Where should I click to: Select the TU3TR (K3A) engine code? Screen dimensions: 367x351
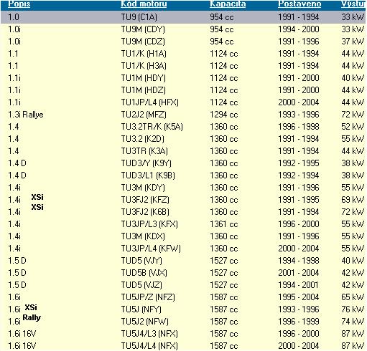144,151
